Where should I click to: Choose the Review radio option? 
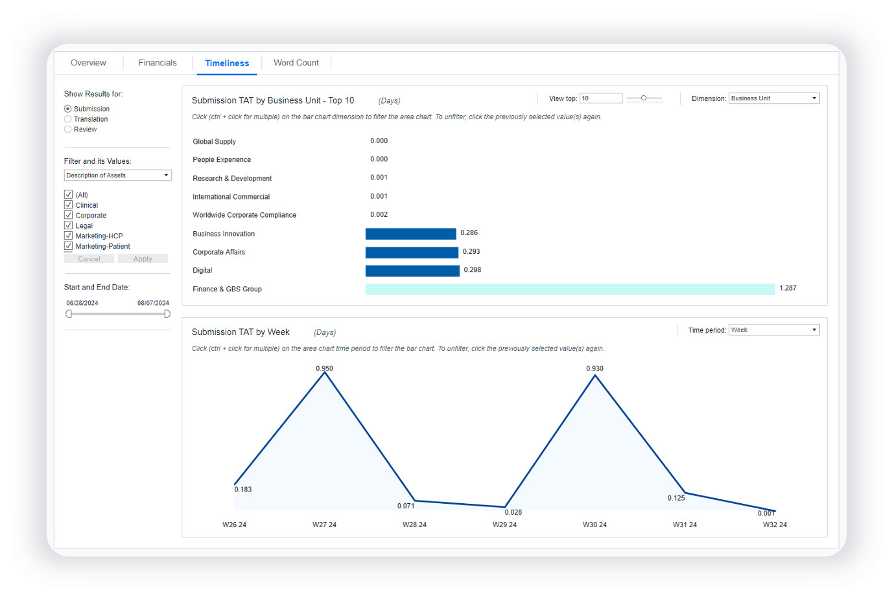tap(68, 130)
